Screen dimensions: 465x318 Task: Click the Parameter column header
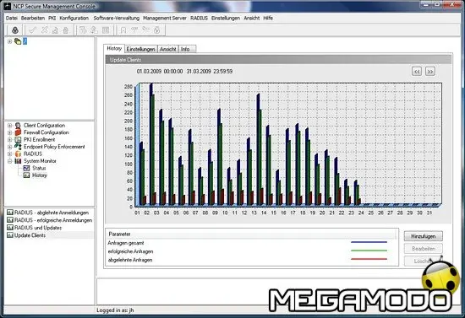point(251,234)
